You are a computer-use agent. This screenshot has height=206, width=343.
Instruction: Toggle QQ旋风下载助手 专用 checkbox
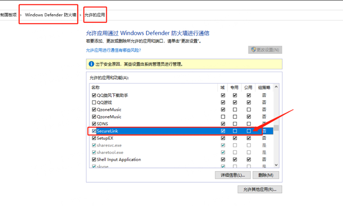235,95
